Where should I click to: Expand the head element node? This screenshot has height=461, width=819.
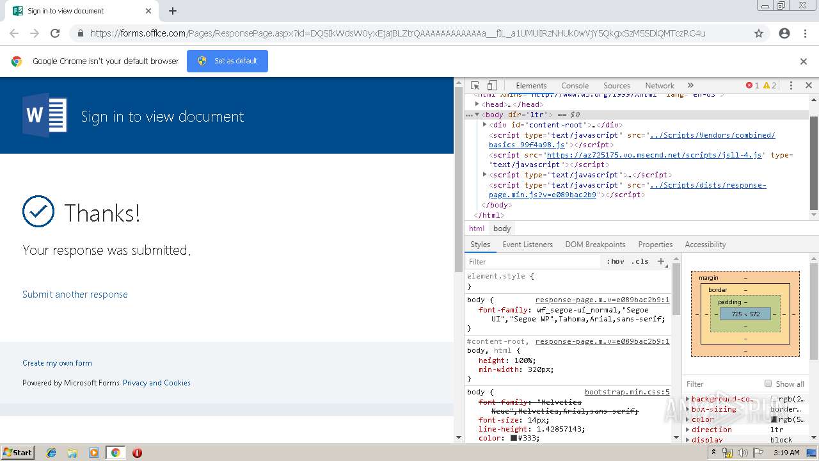tap(477, 104)
